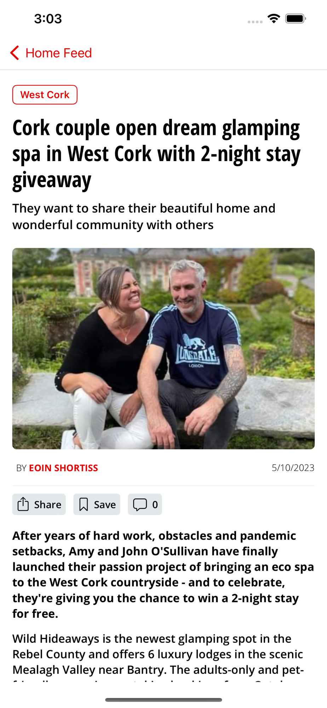Tap the comment count showing 0

[x=155, y=504]
